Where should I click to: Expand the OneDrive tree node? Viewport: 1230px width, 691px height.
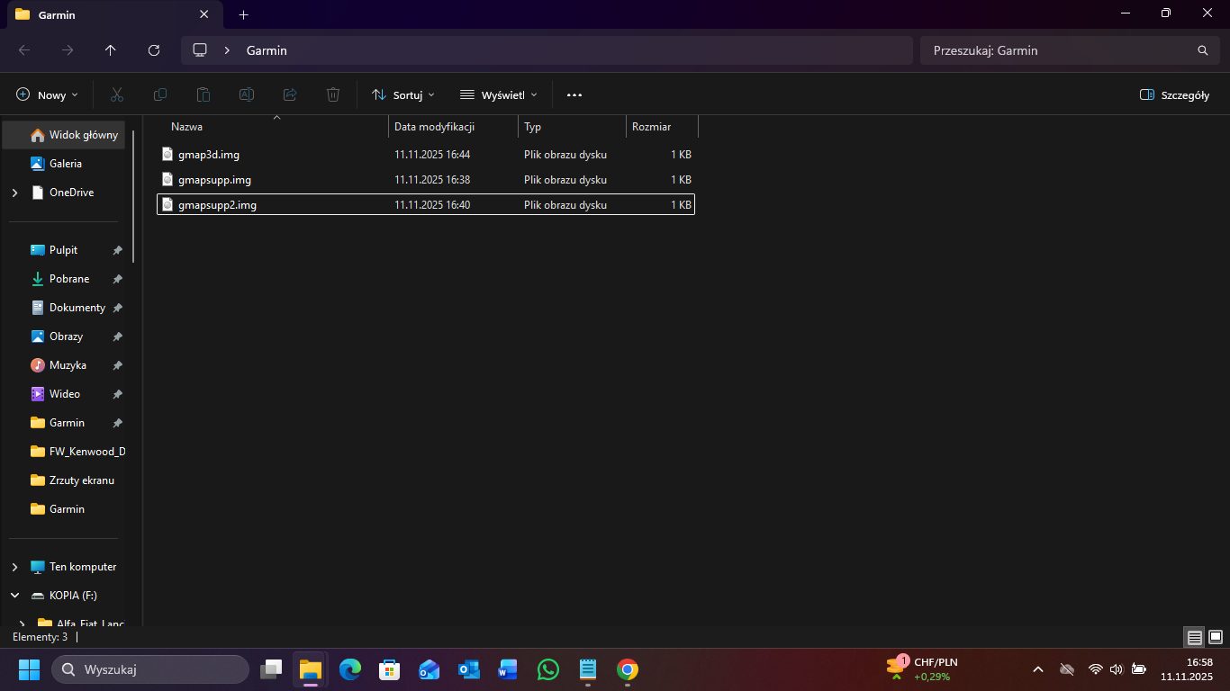[14, 193]
